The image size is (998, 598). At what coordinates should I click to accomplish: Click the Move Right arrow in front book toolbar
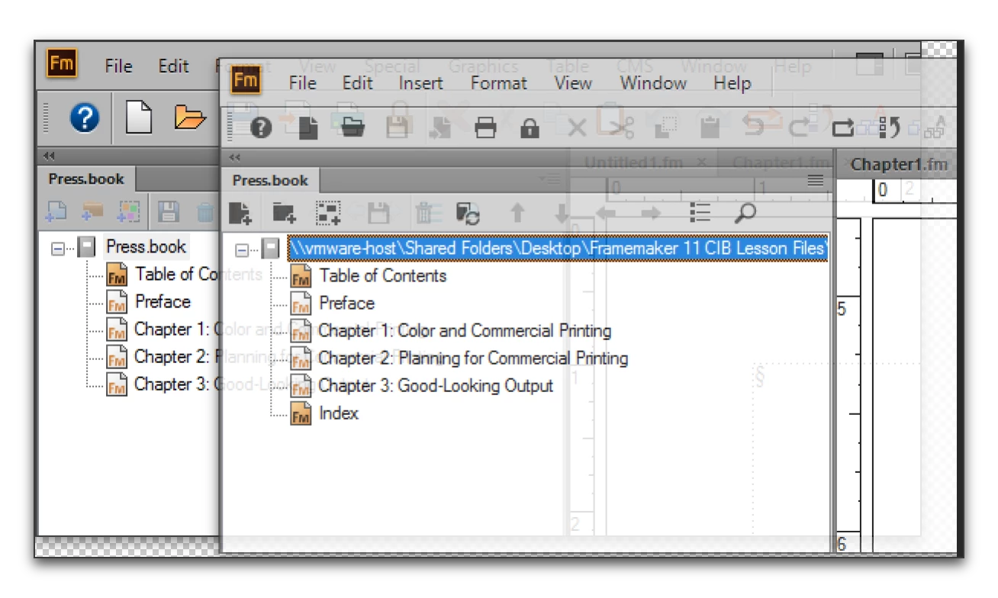click(x=651, y=213)
